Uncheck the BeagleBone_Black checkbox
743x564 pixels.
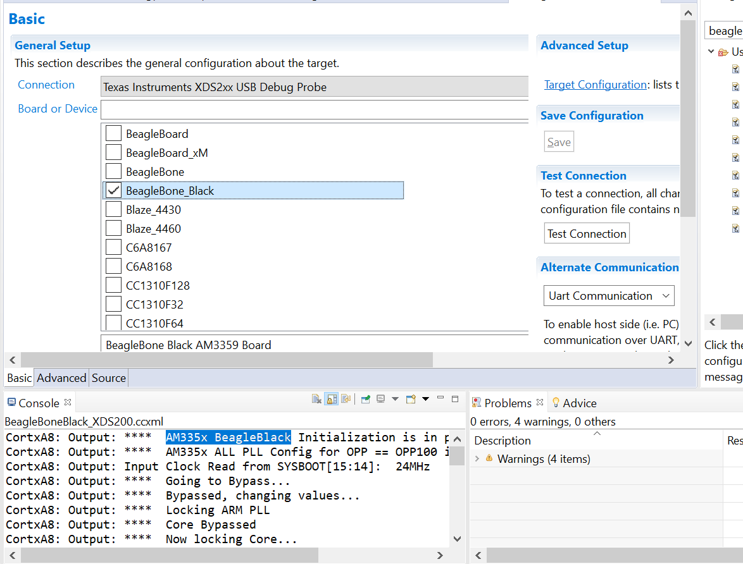point(114,190)
